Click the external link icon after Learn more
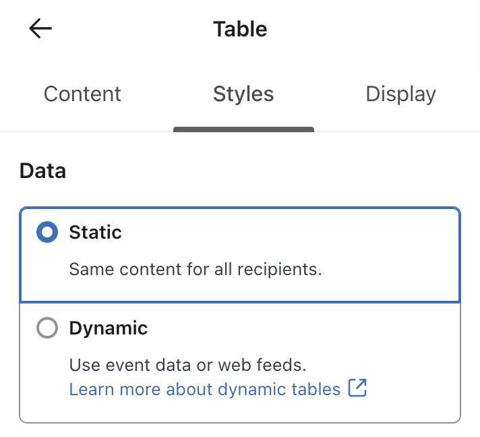 point(357,388)
